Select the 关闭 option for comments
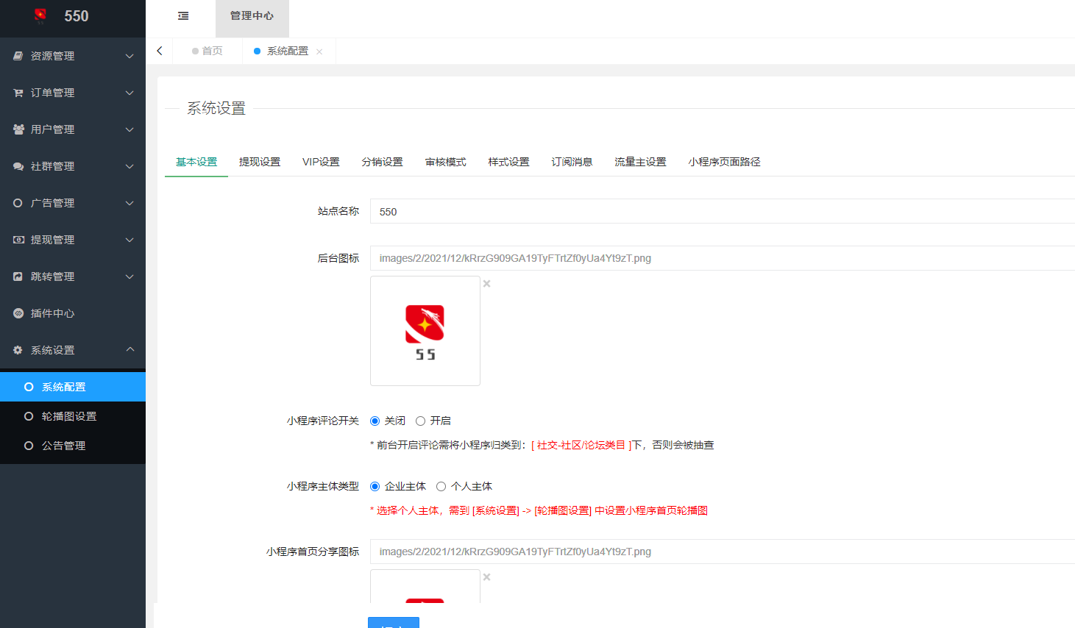1075x628 pixels. 376,421
